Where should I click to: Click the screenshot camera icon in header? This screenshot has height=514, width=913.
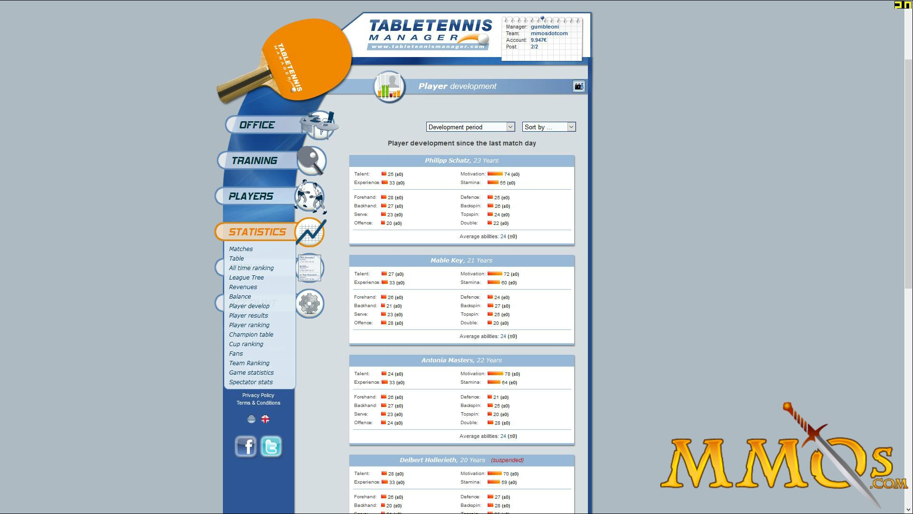point(578,86)
